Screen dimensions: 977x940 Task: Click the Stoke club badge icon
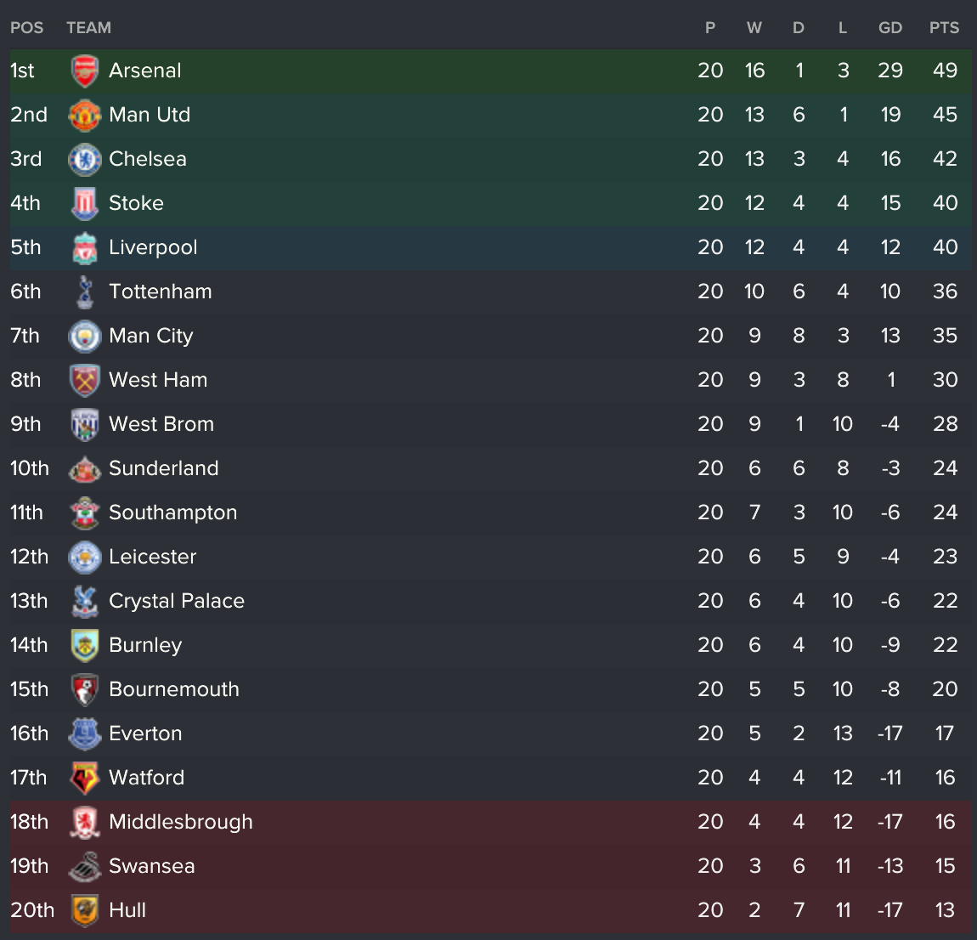[x=84, y=204]
